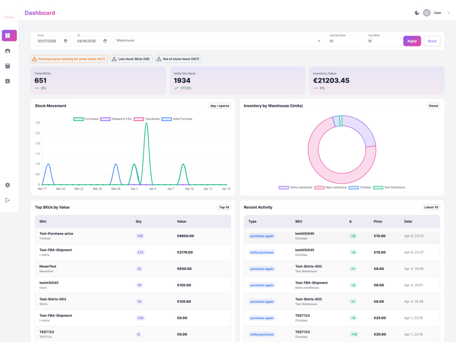This screenshot has width=456, height=342.
Task: Click the day sparse chart badge
Action: click(220, 106)
